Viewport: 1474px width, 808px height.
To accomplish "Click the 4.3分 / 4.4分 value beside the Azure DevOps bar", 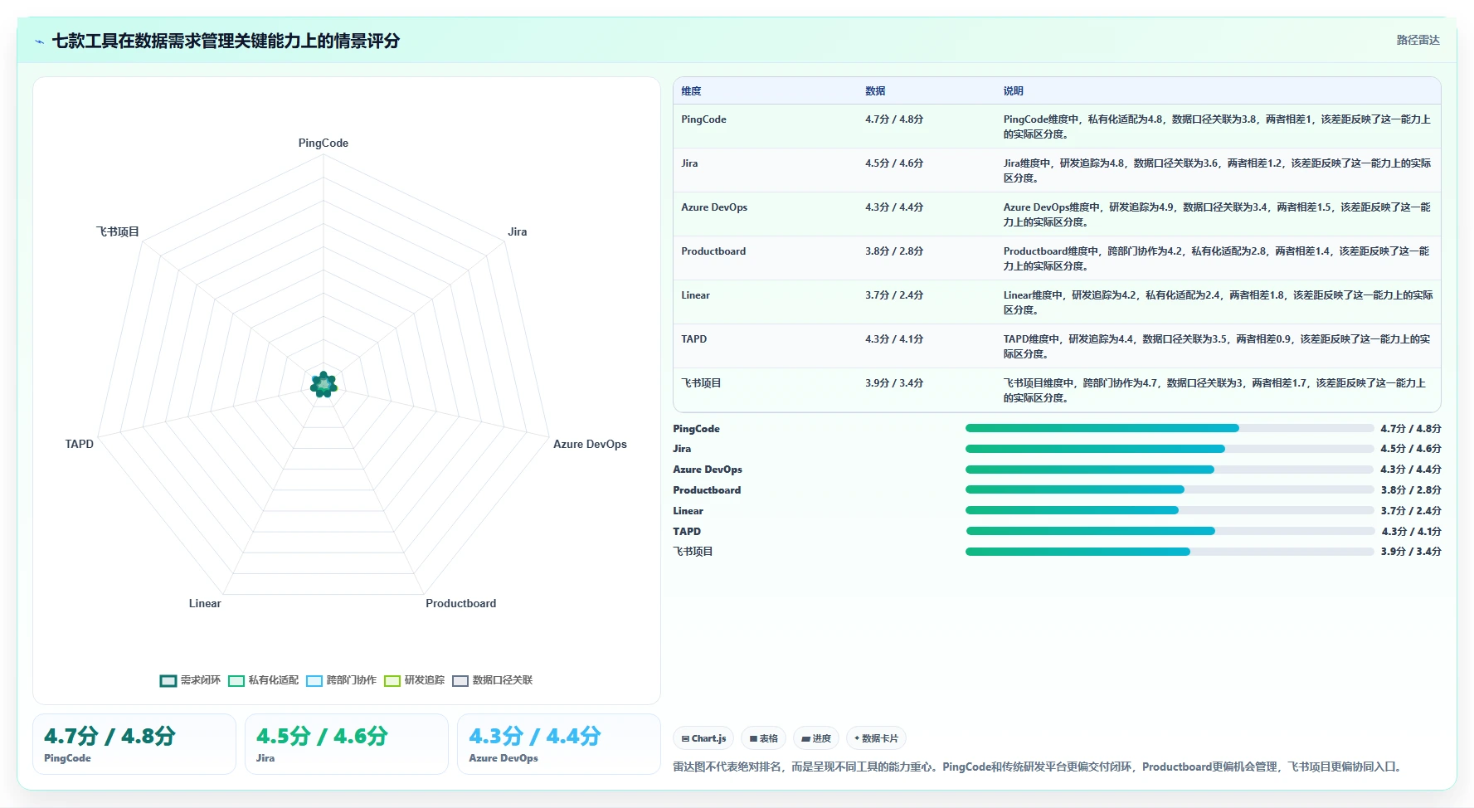I will pos(1411,470).
